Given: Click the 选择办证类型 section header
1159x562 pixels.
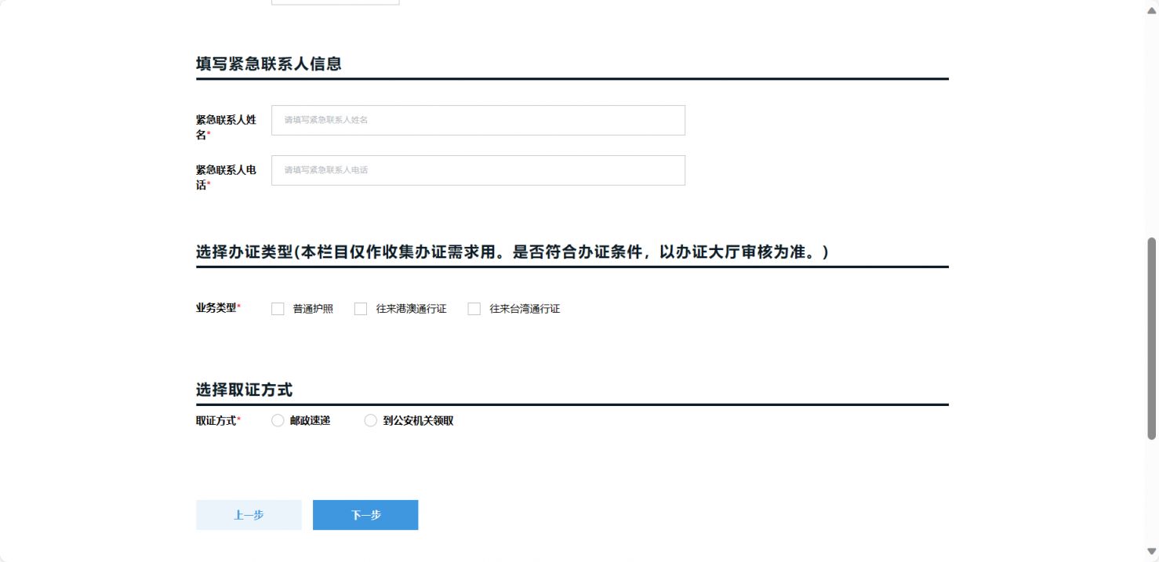Looking at the screenshot, I should tap(512, 252).
